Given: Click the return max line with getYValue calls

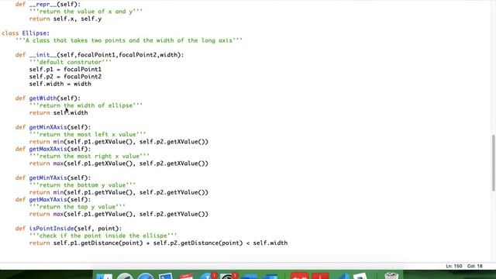Looking at the screenshot, I should tap(119, 214).
